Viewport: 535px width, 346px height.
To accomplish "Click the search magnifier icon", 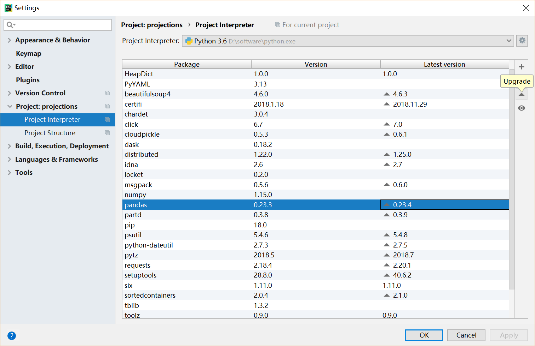I will click(11, 25).
